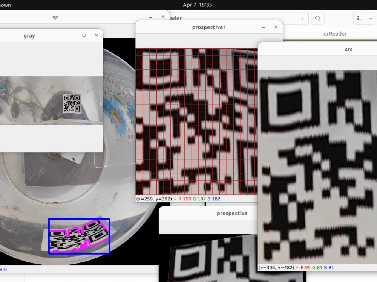Focus the src window title bar
The width and height of the screenshot is (377, 282).
317,49
